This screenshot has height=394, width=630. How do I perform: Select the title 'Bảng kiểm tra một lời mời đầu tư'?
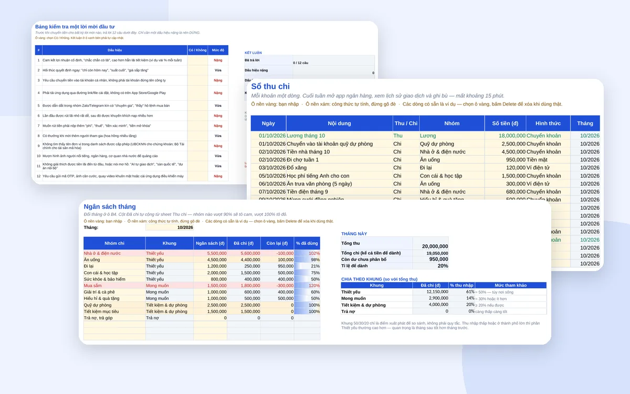[75, 26]
